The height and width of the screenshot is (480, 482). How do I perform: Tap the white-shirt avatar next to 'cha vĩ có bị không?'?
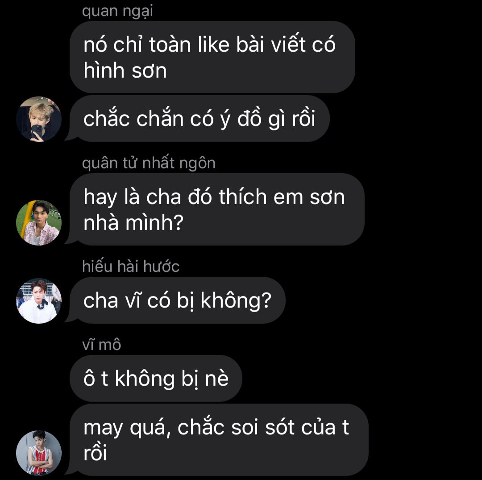39,301
